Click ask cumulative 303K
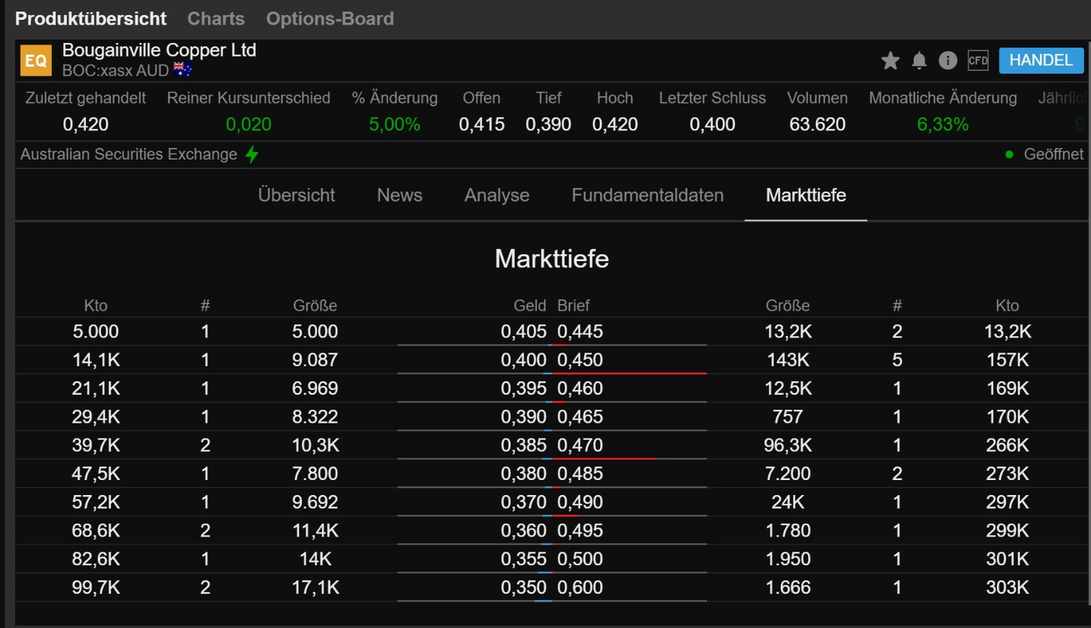 pos(1008,587)
